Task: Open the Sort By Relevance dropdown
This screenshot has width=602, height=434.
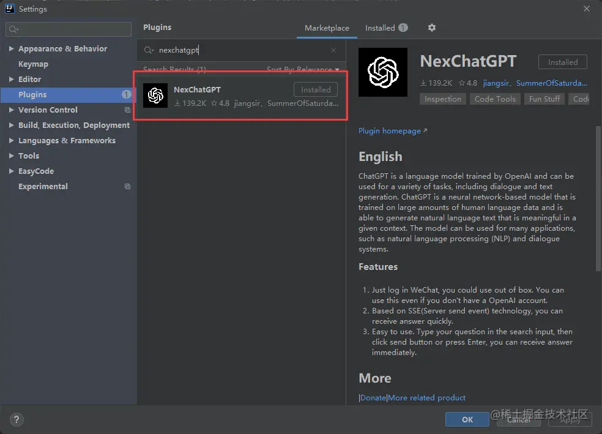Action: (303, 69)
